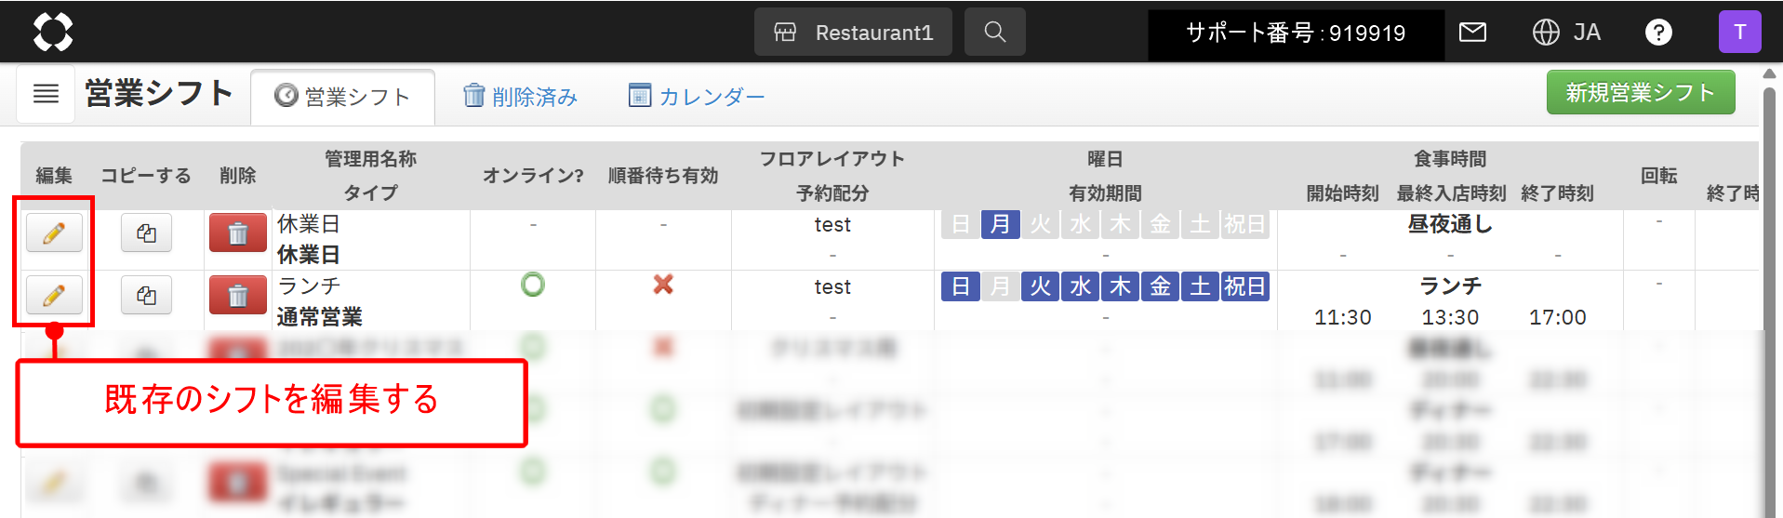Toggle 月 weekday on the ランチ row
The width and height of the screenshot is (1783, 518).
1000,286
